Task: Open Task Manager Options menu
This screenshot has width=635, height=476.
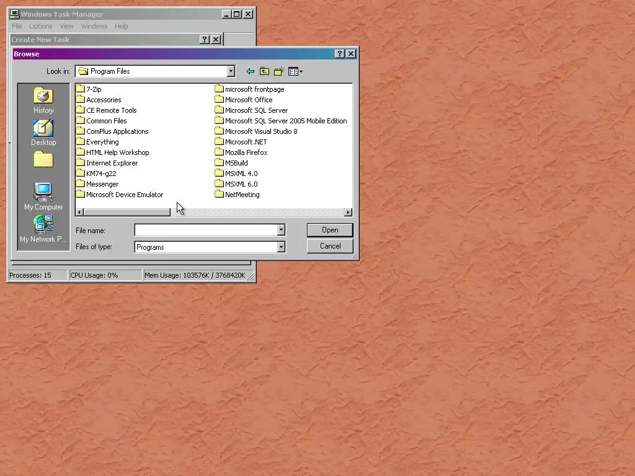Action: (x=41, y=26)
